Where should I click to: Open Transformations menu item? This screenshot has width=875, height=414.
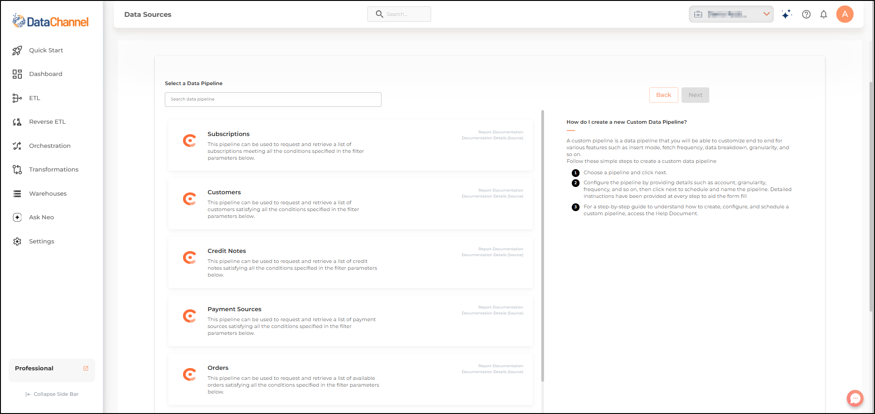(54, 170)
